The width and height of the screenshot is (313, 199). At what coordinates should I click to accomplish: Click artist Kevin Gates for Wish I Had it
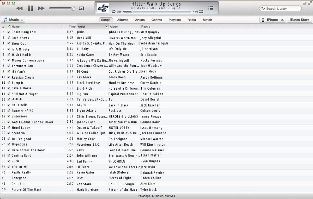click(x=86, y=55)
